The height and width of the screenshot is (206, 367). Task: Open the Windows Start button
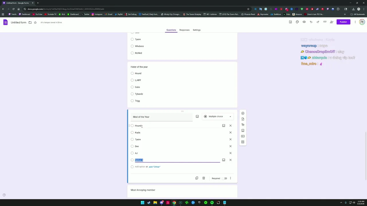142,203
